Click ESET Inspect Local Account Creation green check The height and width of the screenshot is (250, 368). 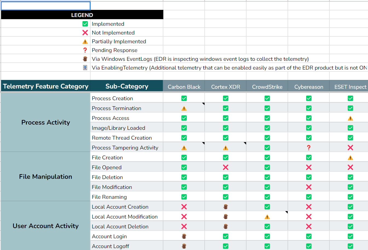tap(350, 207)
